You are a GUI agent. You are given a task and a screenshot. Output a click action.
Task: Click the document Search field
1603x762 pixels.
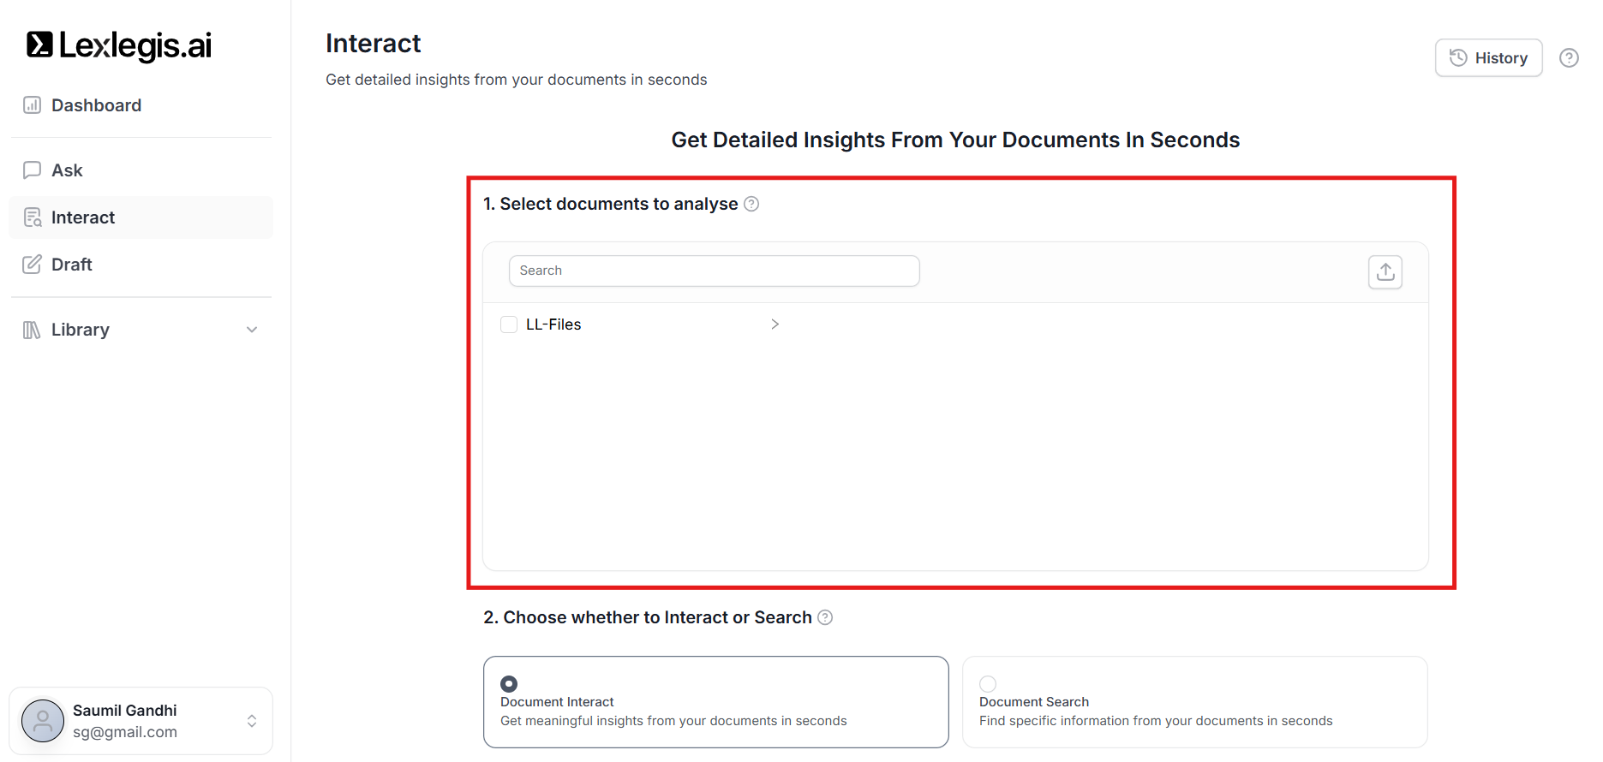coord(714,271)
